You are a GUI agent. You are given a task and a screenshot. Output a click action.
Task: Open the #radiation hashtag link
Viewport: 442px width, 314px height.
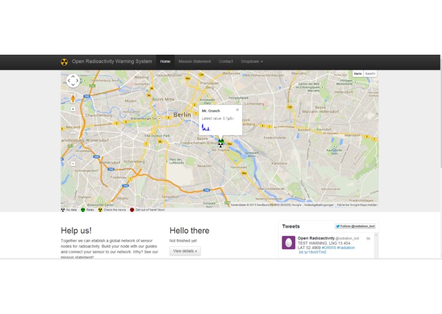coord(346,248)
